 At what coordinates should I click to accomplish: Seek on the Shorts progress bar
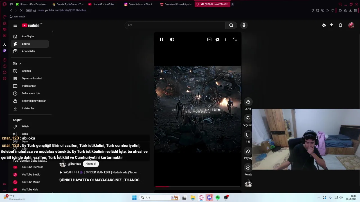[197, 187]
